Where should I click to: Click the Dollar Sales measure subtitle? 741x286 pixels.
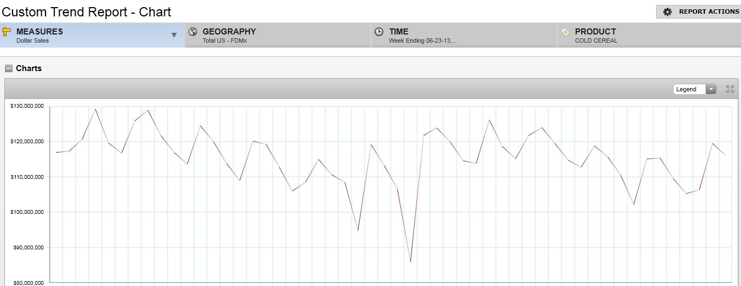[32, 40]
